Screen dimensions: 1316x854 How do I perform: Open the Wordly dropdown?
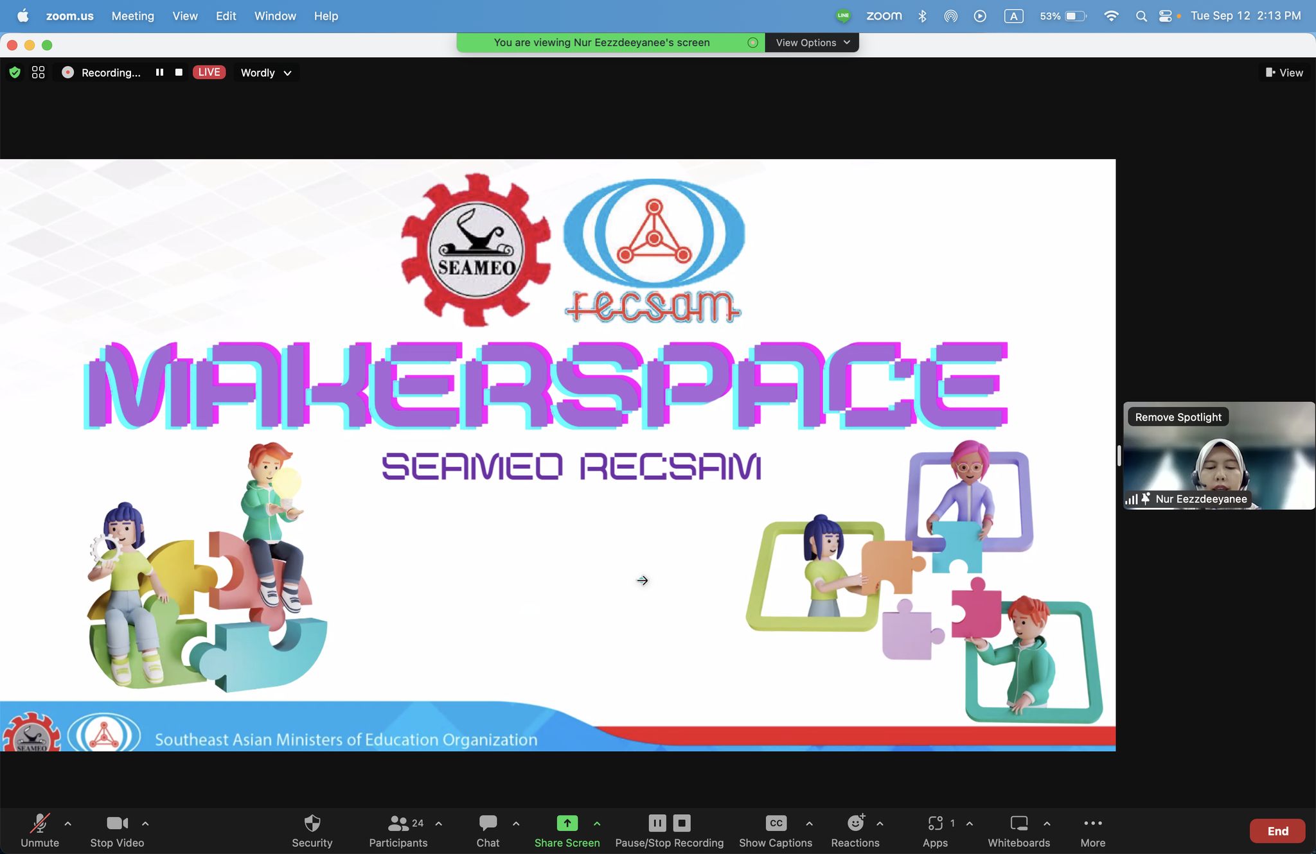pos(266,73)
